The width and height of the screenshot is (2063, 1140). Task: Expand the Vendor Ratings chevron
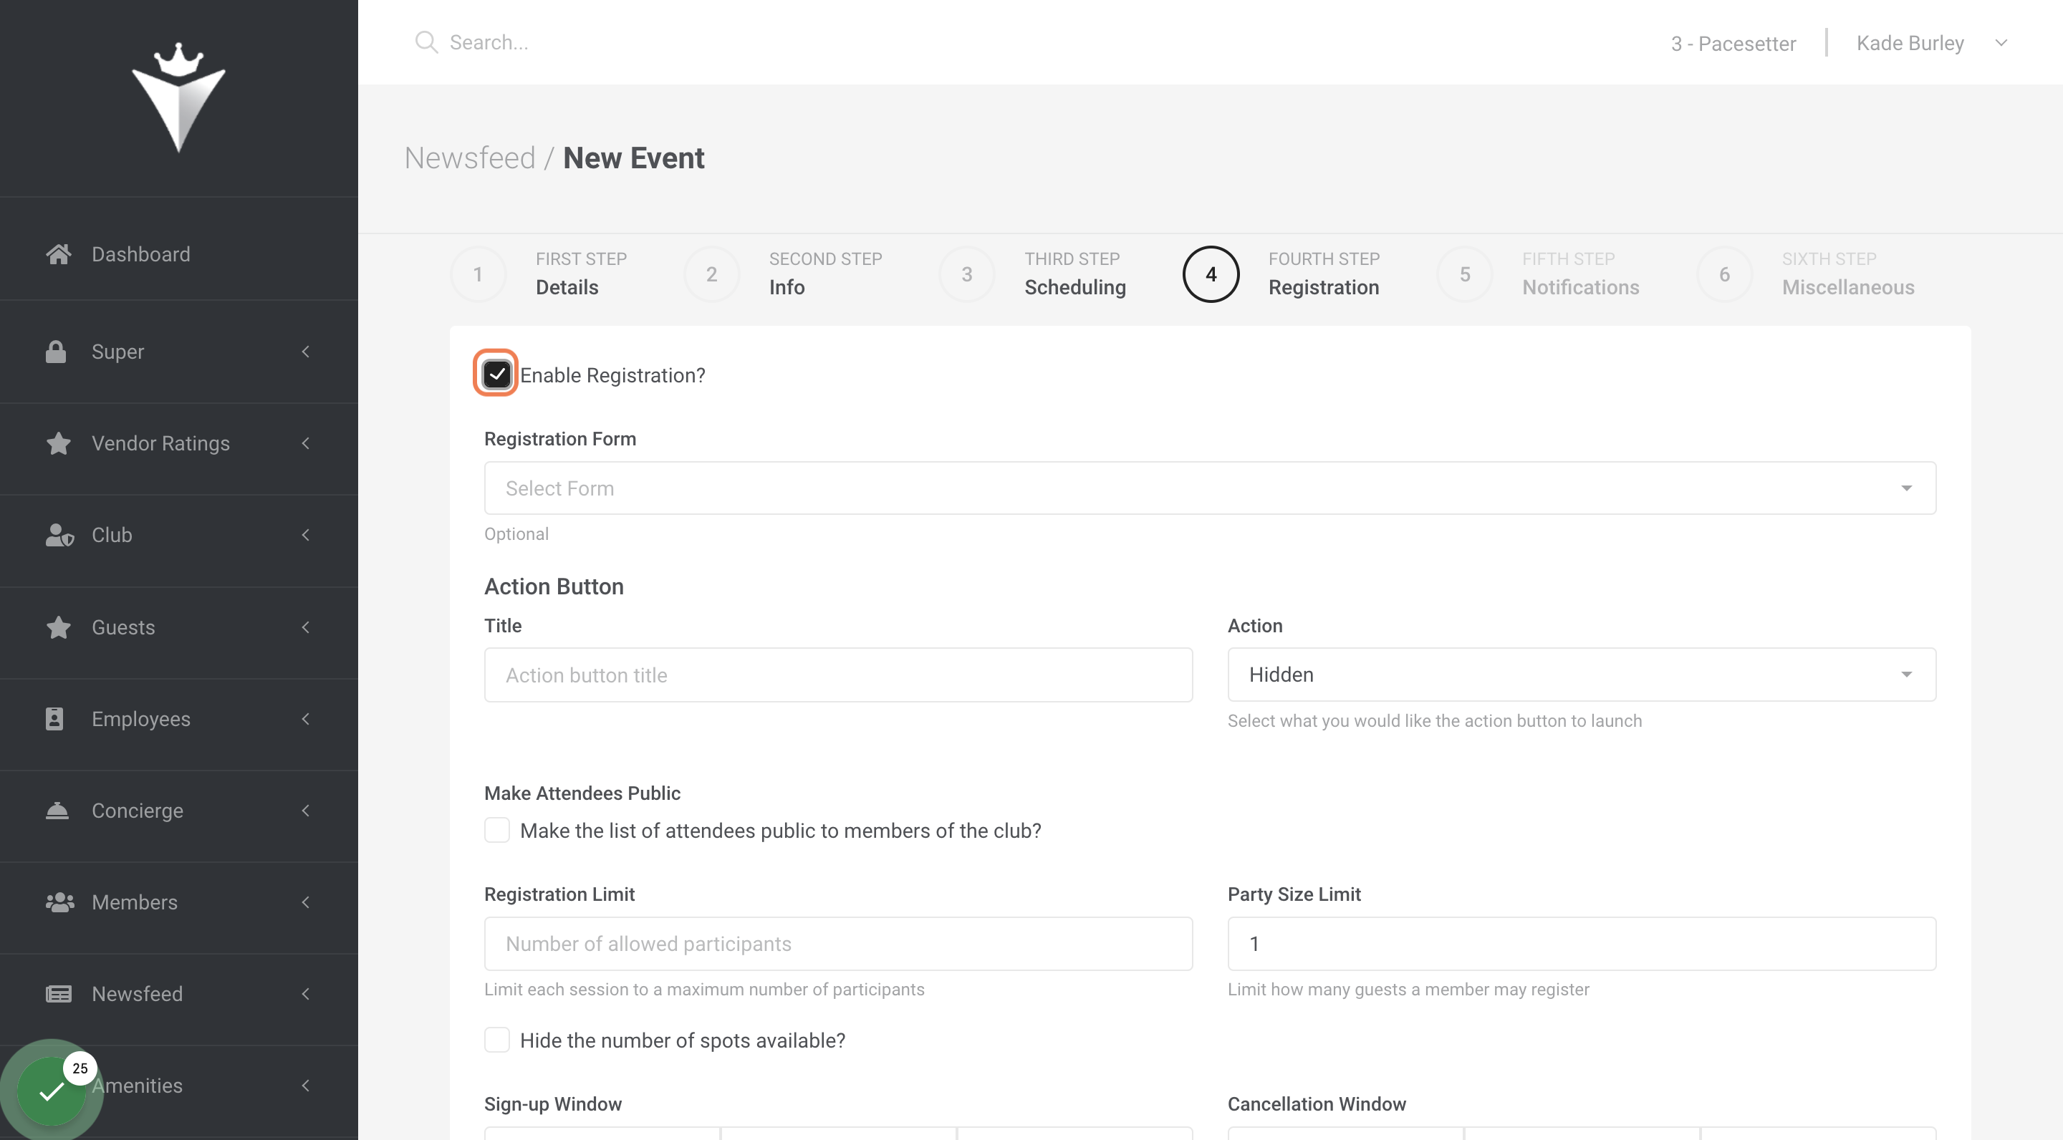point(306,443)
